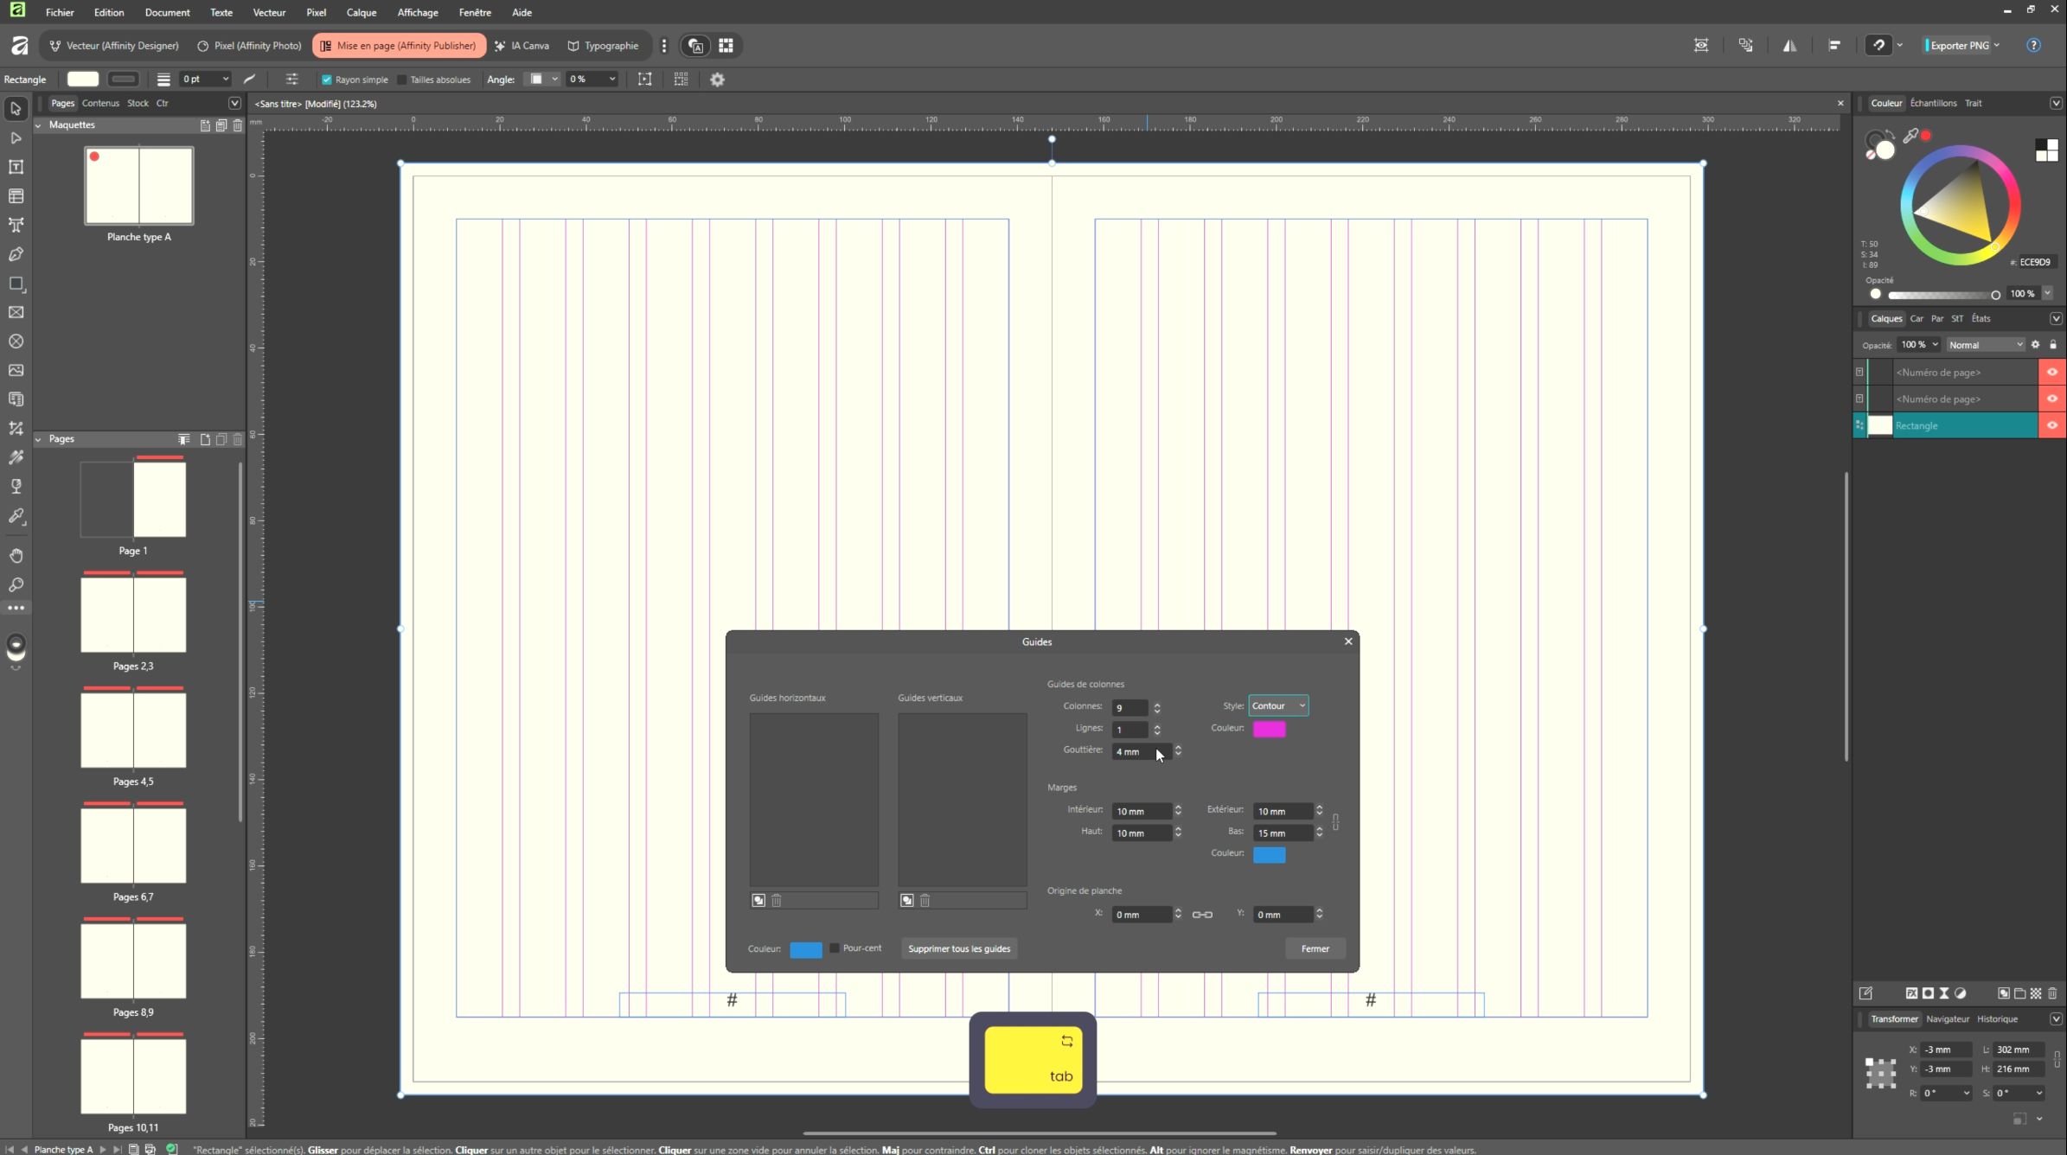
Task: Select the Pen tool
Action: click(16, 254)
